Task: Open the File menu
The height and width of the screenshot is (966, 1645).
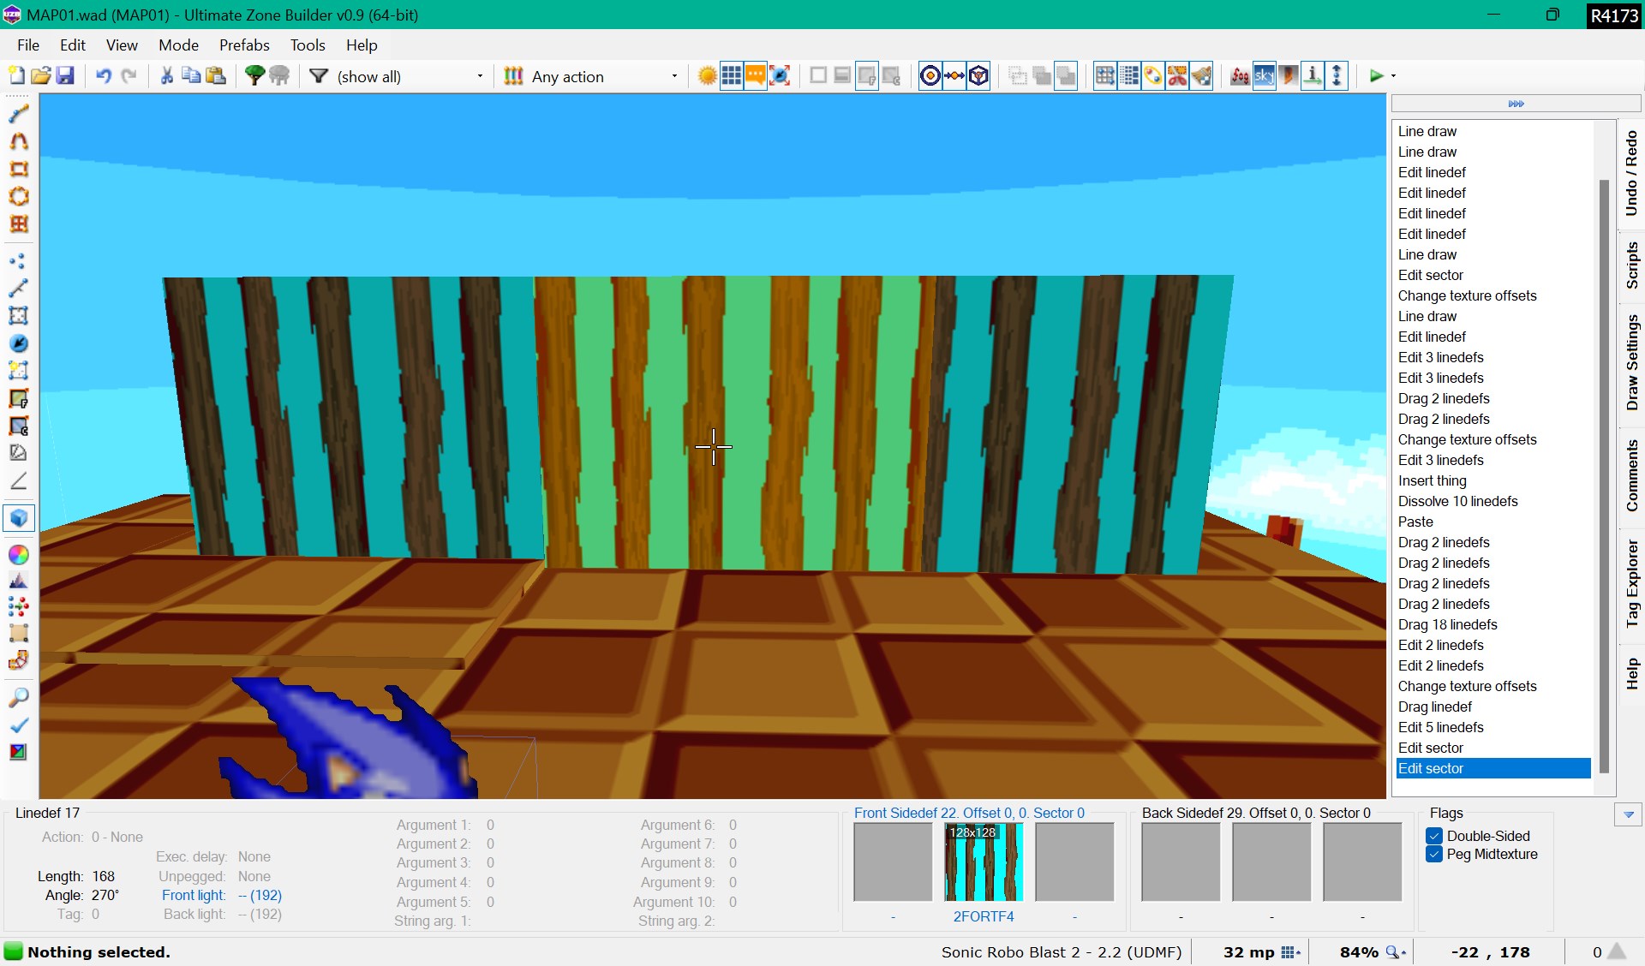Action: pyautogui.click(x=28, y=45)
